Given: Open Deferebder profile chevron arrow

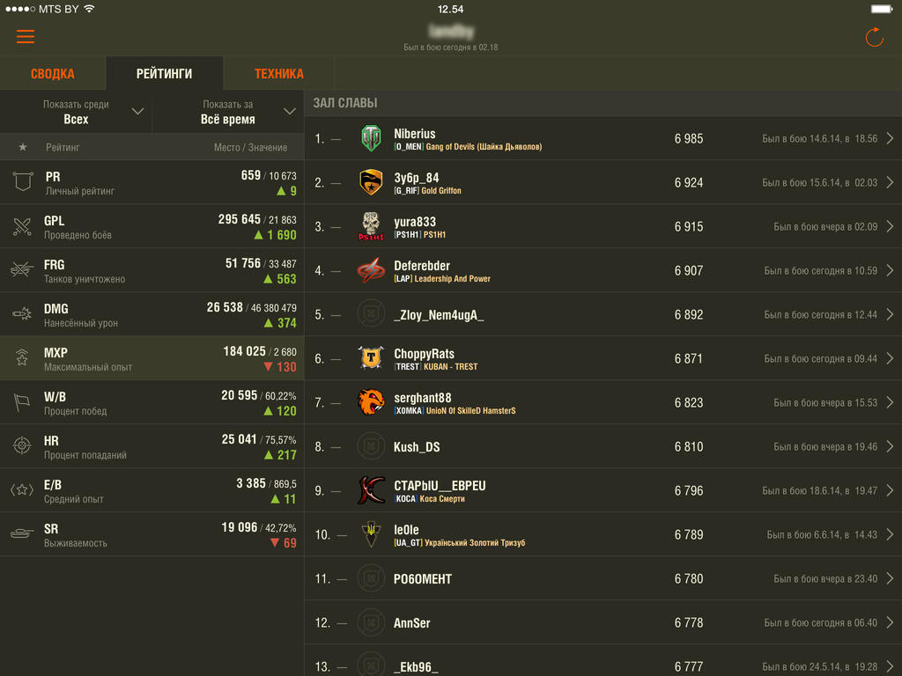Looking at the screenshot, I should pos(890,270).
